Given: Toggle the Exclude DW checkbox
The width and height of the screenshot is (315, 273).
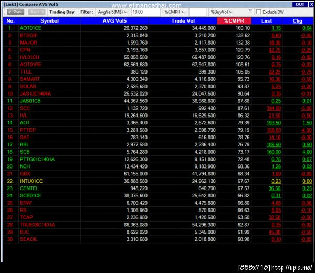Looking at the screenshot, I should 258,12.
